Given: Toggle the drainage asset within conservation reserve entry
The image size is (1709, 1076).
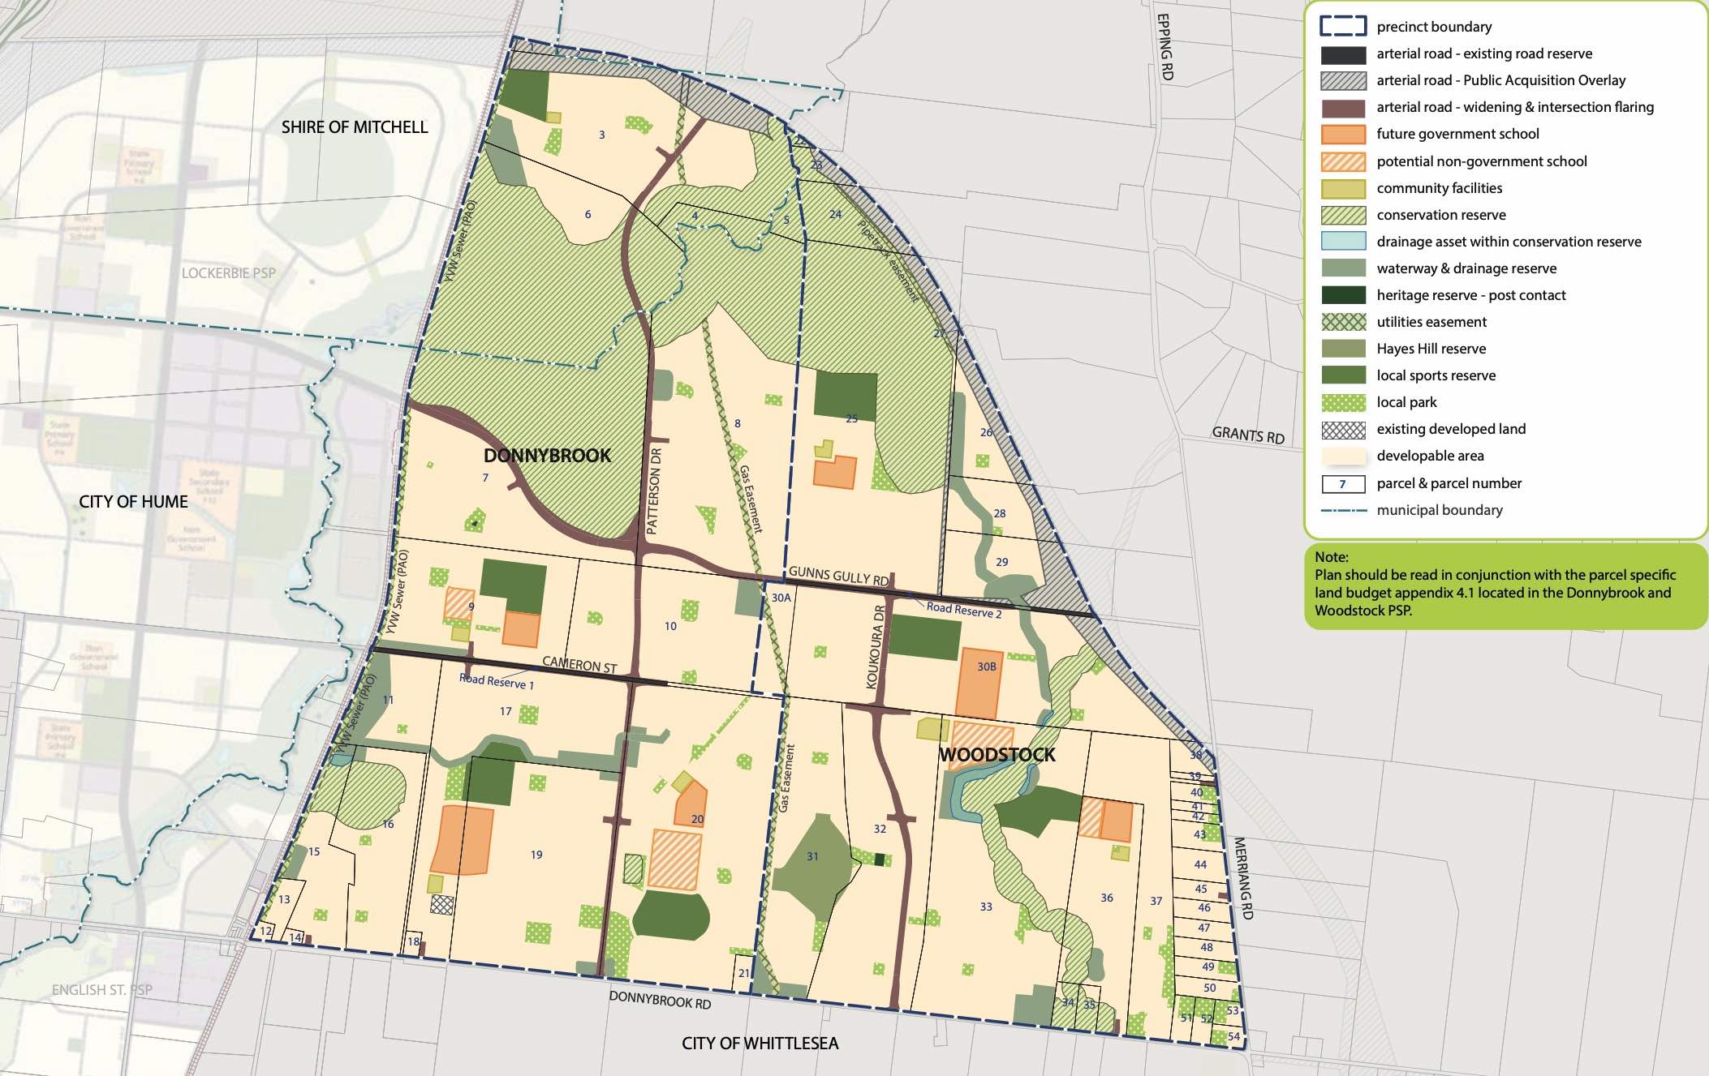Looking at the screenshot, I should [1343, 241].
